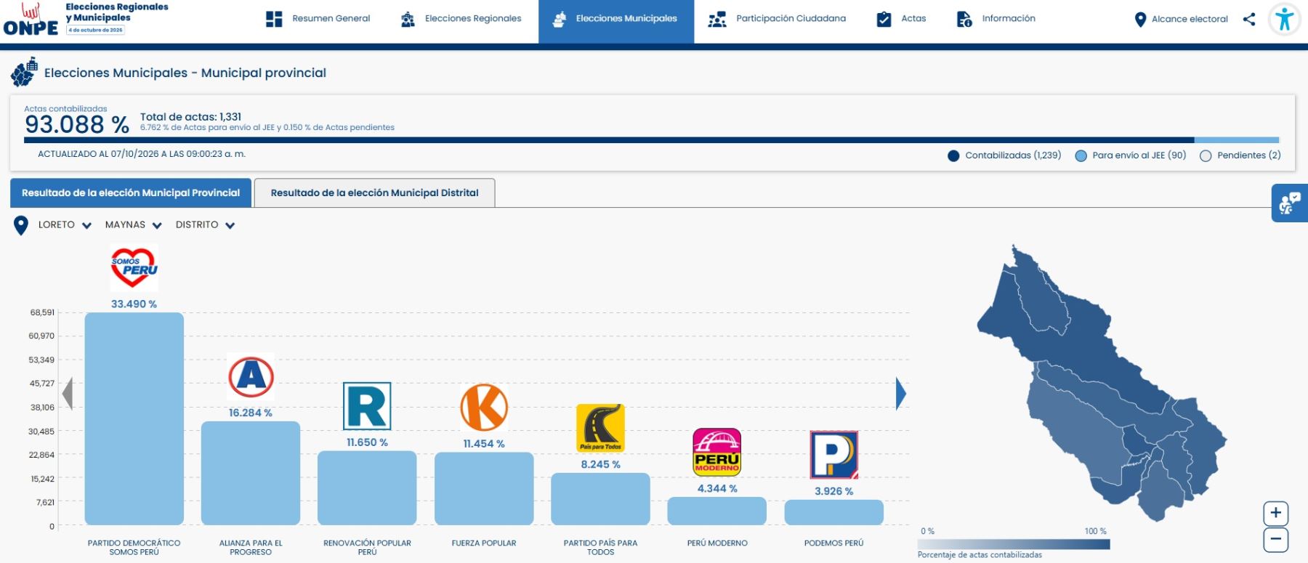Open the share icon in header
1308x563 pixels.
(x=1249, y=19)
